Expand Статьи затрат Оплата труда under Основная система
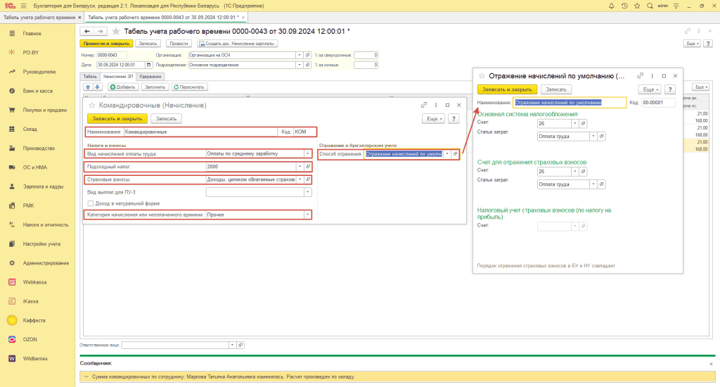The width and height of the screenshot is (720, 387). pos(593,137)
